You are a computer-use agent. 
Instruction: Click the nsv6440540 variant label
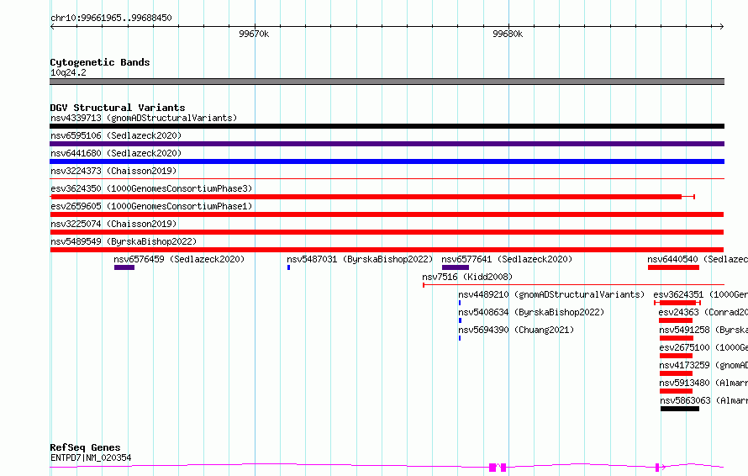698,259
